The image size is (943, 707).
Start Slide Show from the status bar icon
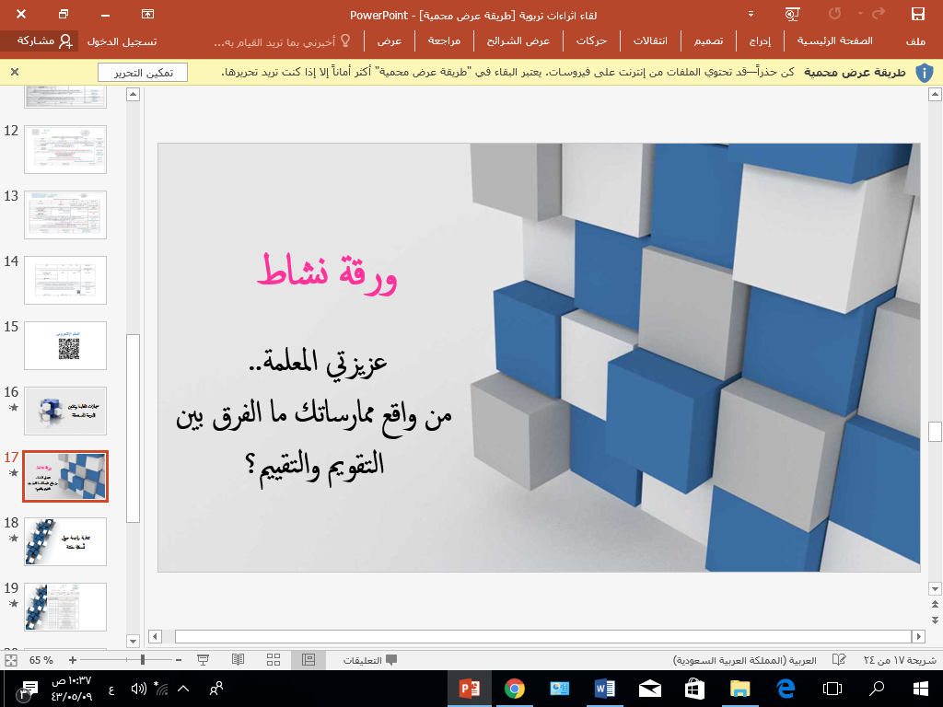[x=204, y=660]
